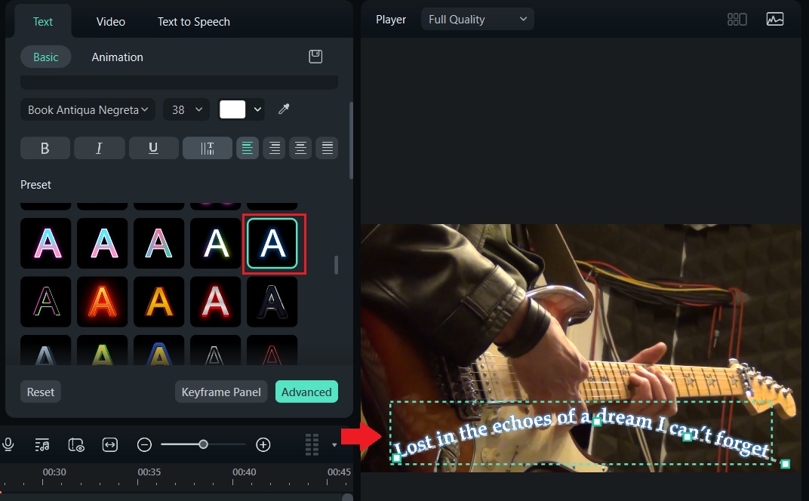
Task: Click the preset list scrollbar
Action: [336, 265]
